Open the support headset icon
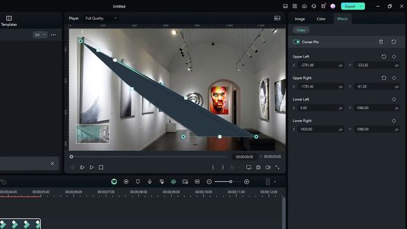This screenshot has height=229, width=407. (314, 6)
